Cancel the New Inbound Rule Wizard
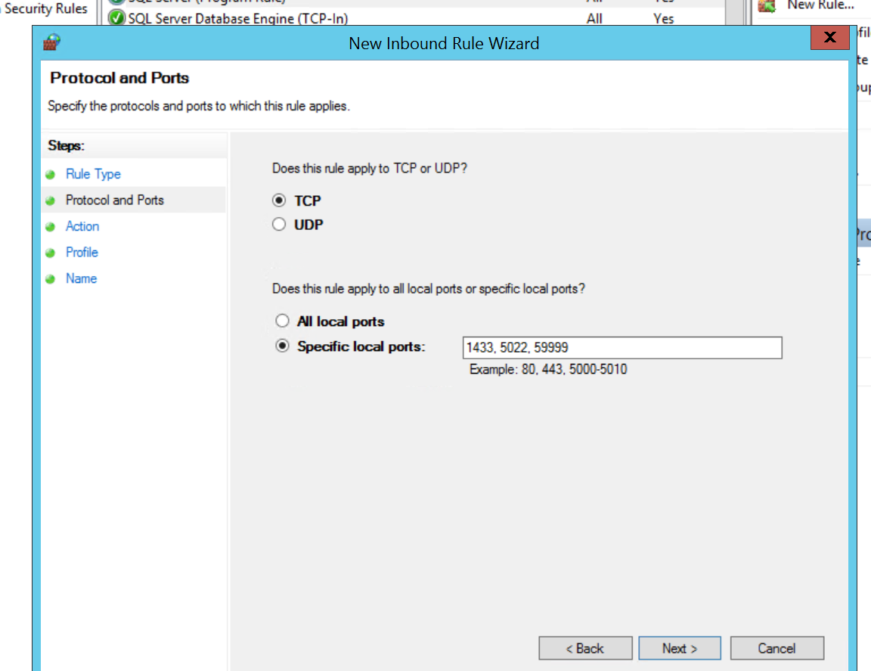Image resolution: width=871 pixels, height=671 pixels. 776,648
